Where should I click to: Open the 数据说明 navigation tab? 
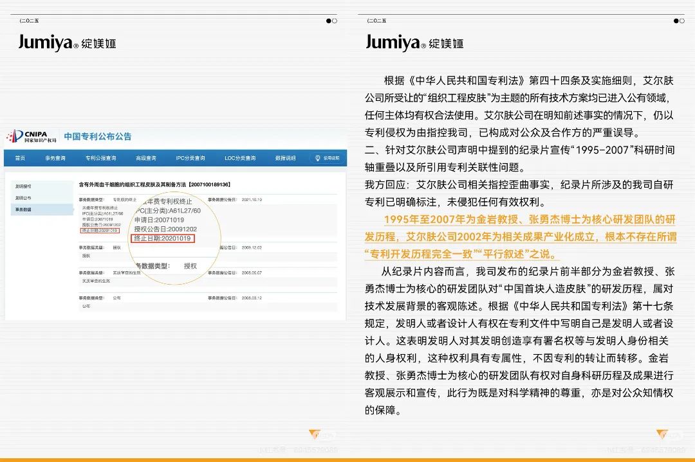click(x=286, y=158)
